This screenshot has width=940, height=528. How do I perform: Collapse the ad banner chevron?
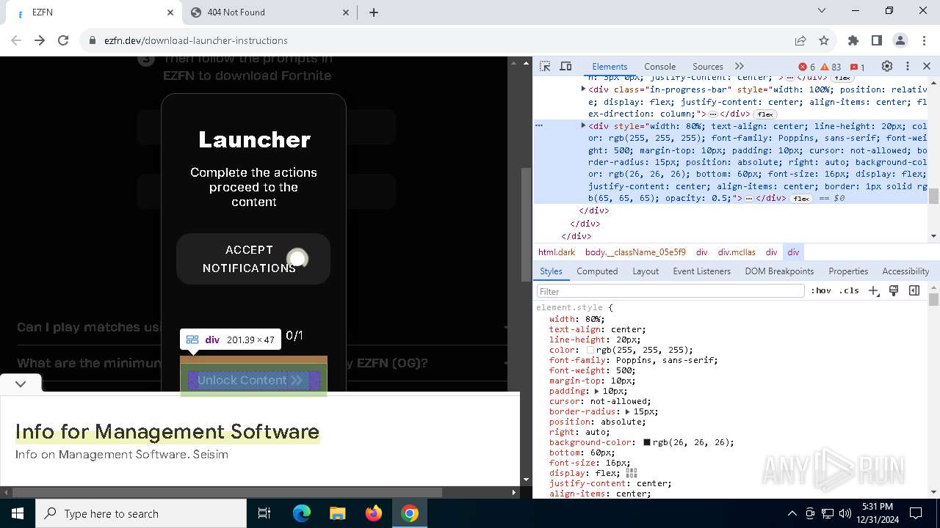[x=21, y=384]
